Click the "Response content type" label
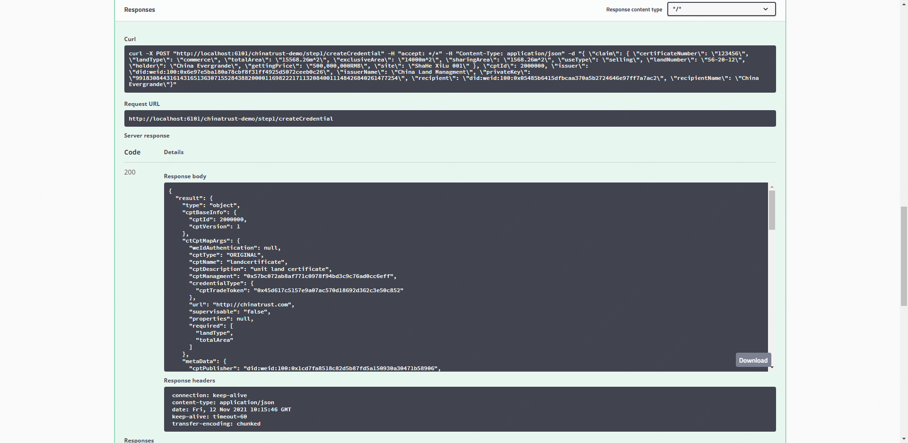908x443 pixels. coord(634,9)
